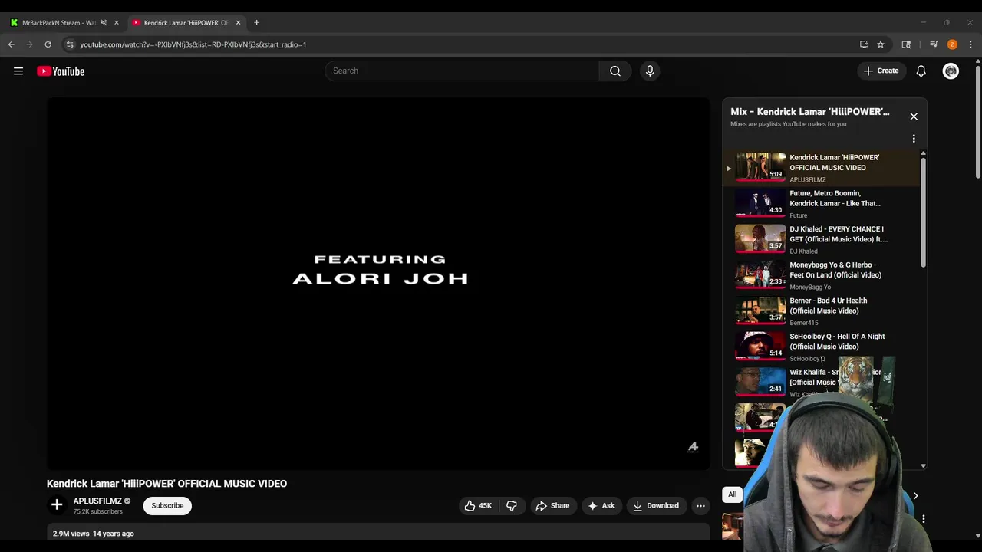The image size is (982, 552).
Task: Open a new browser tab
Action: coord(256,23)
